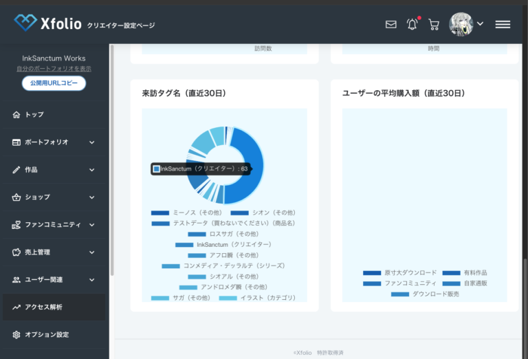Expand the 作品 sidebar menu
The width and height of the screenshot is (528, 359).
click(91, 170)
